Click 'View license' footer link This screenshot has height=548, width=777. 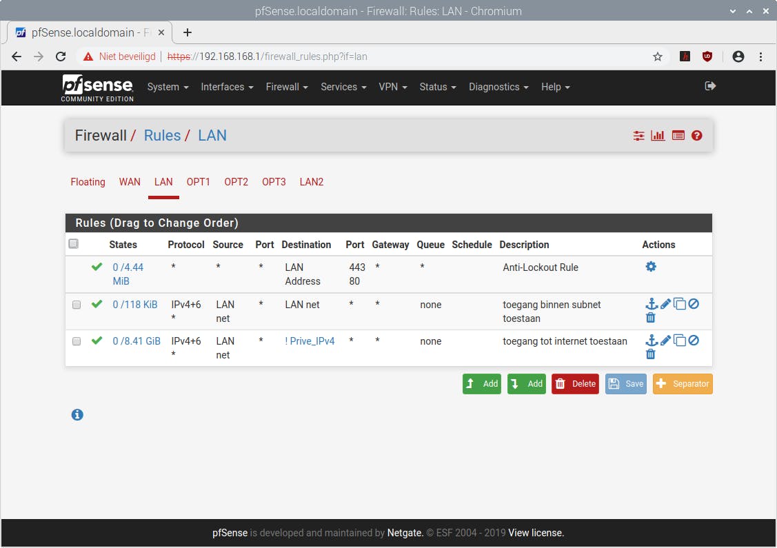tap(536, 533)
